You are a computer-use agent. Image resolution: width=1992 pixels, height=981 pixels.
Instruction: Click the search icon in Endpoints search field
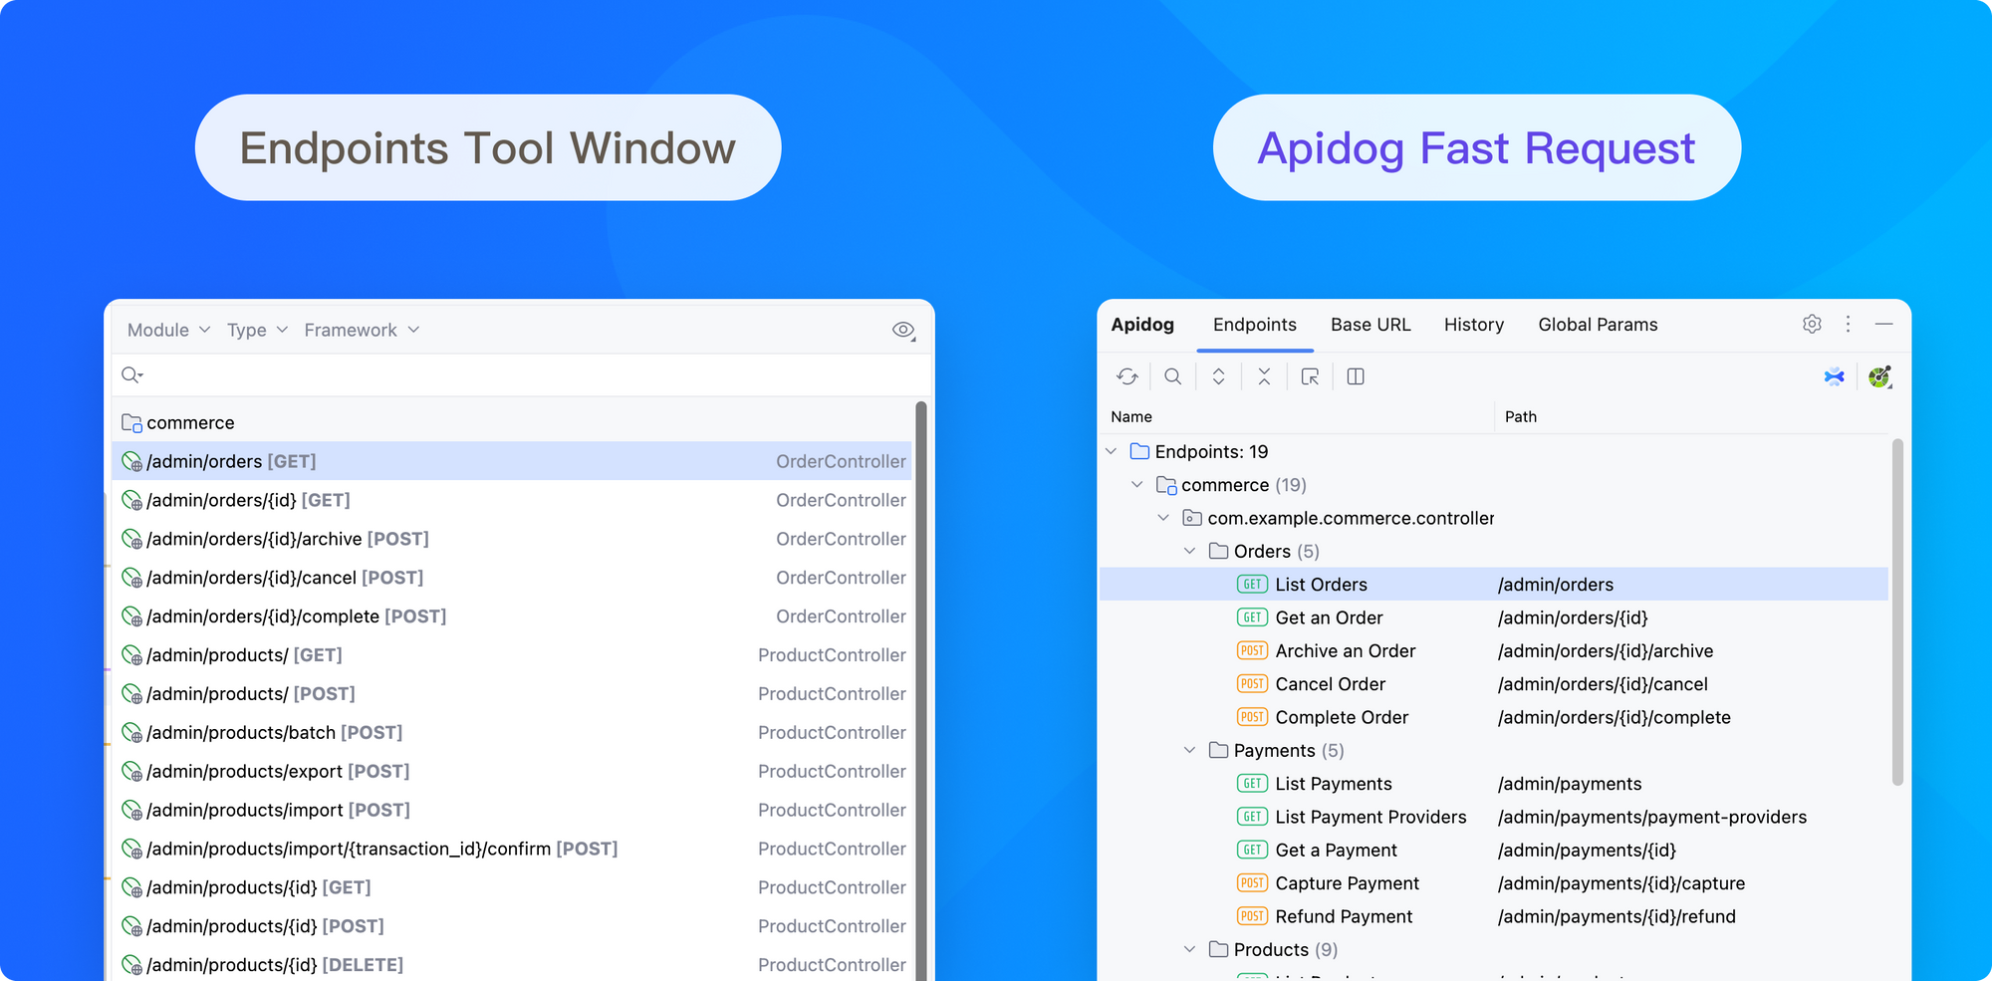(131, 374)
